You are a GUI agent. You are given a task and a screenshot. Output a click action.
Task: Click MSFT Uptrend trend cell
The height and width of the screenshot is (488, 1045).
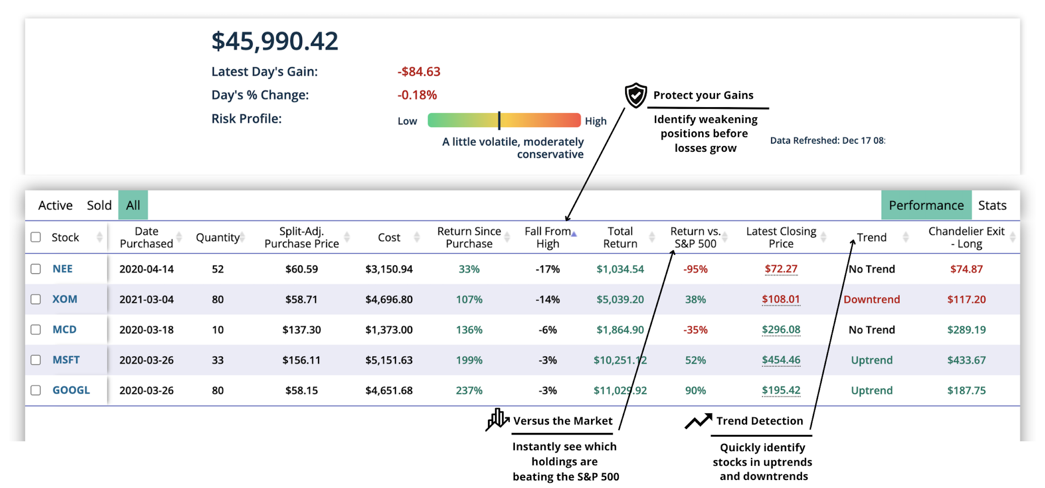(872, 360)
